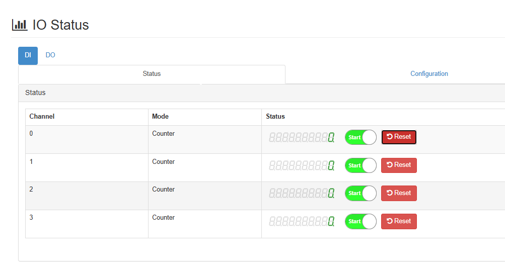Reset the channel 0 counter

click(399, 137)
